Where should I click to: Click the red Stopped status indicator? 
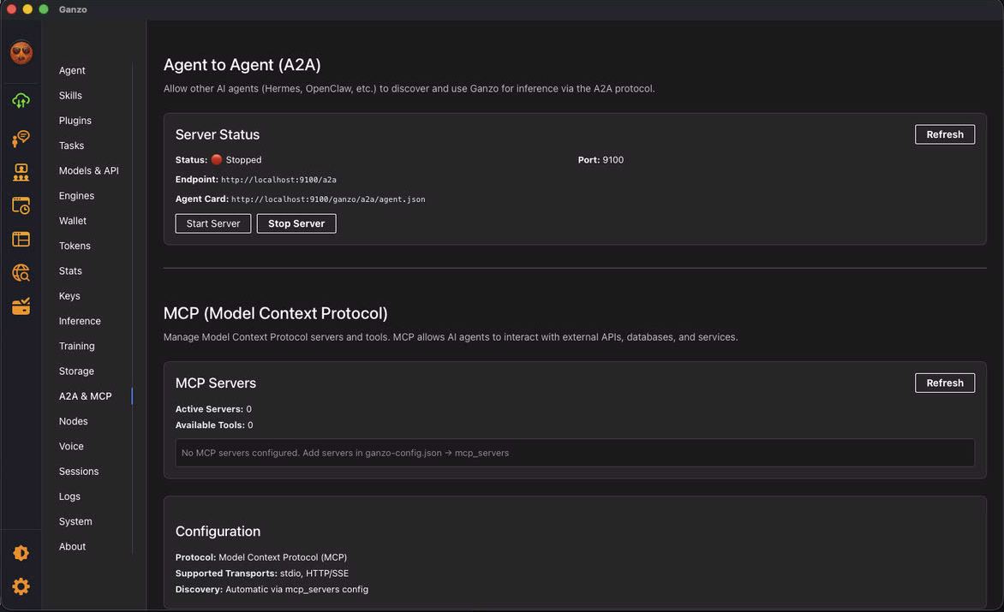click(x=217, y=159)
